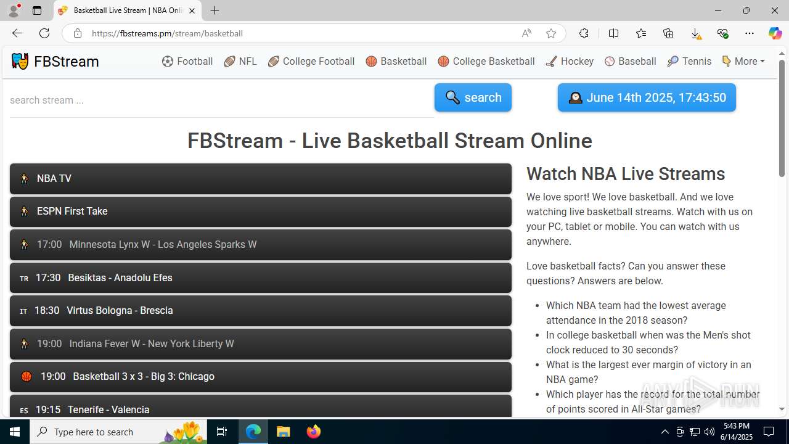Open the Tab actions menu icon
The width and height of the screenshot is (789, 444).
coord(37,10)
